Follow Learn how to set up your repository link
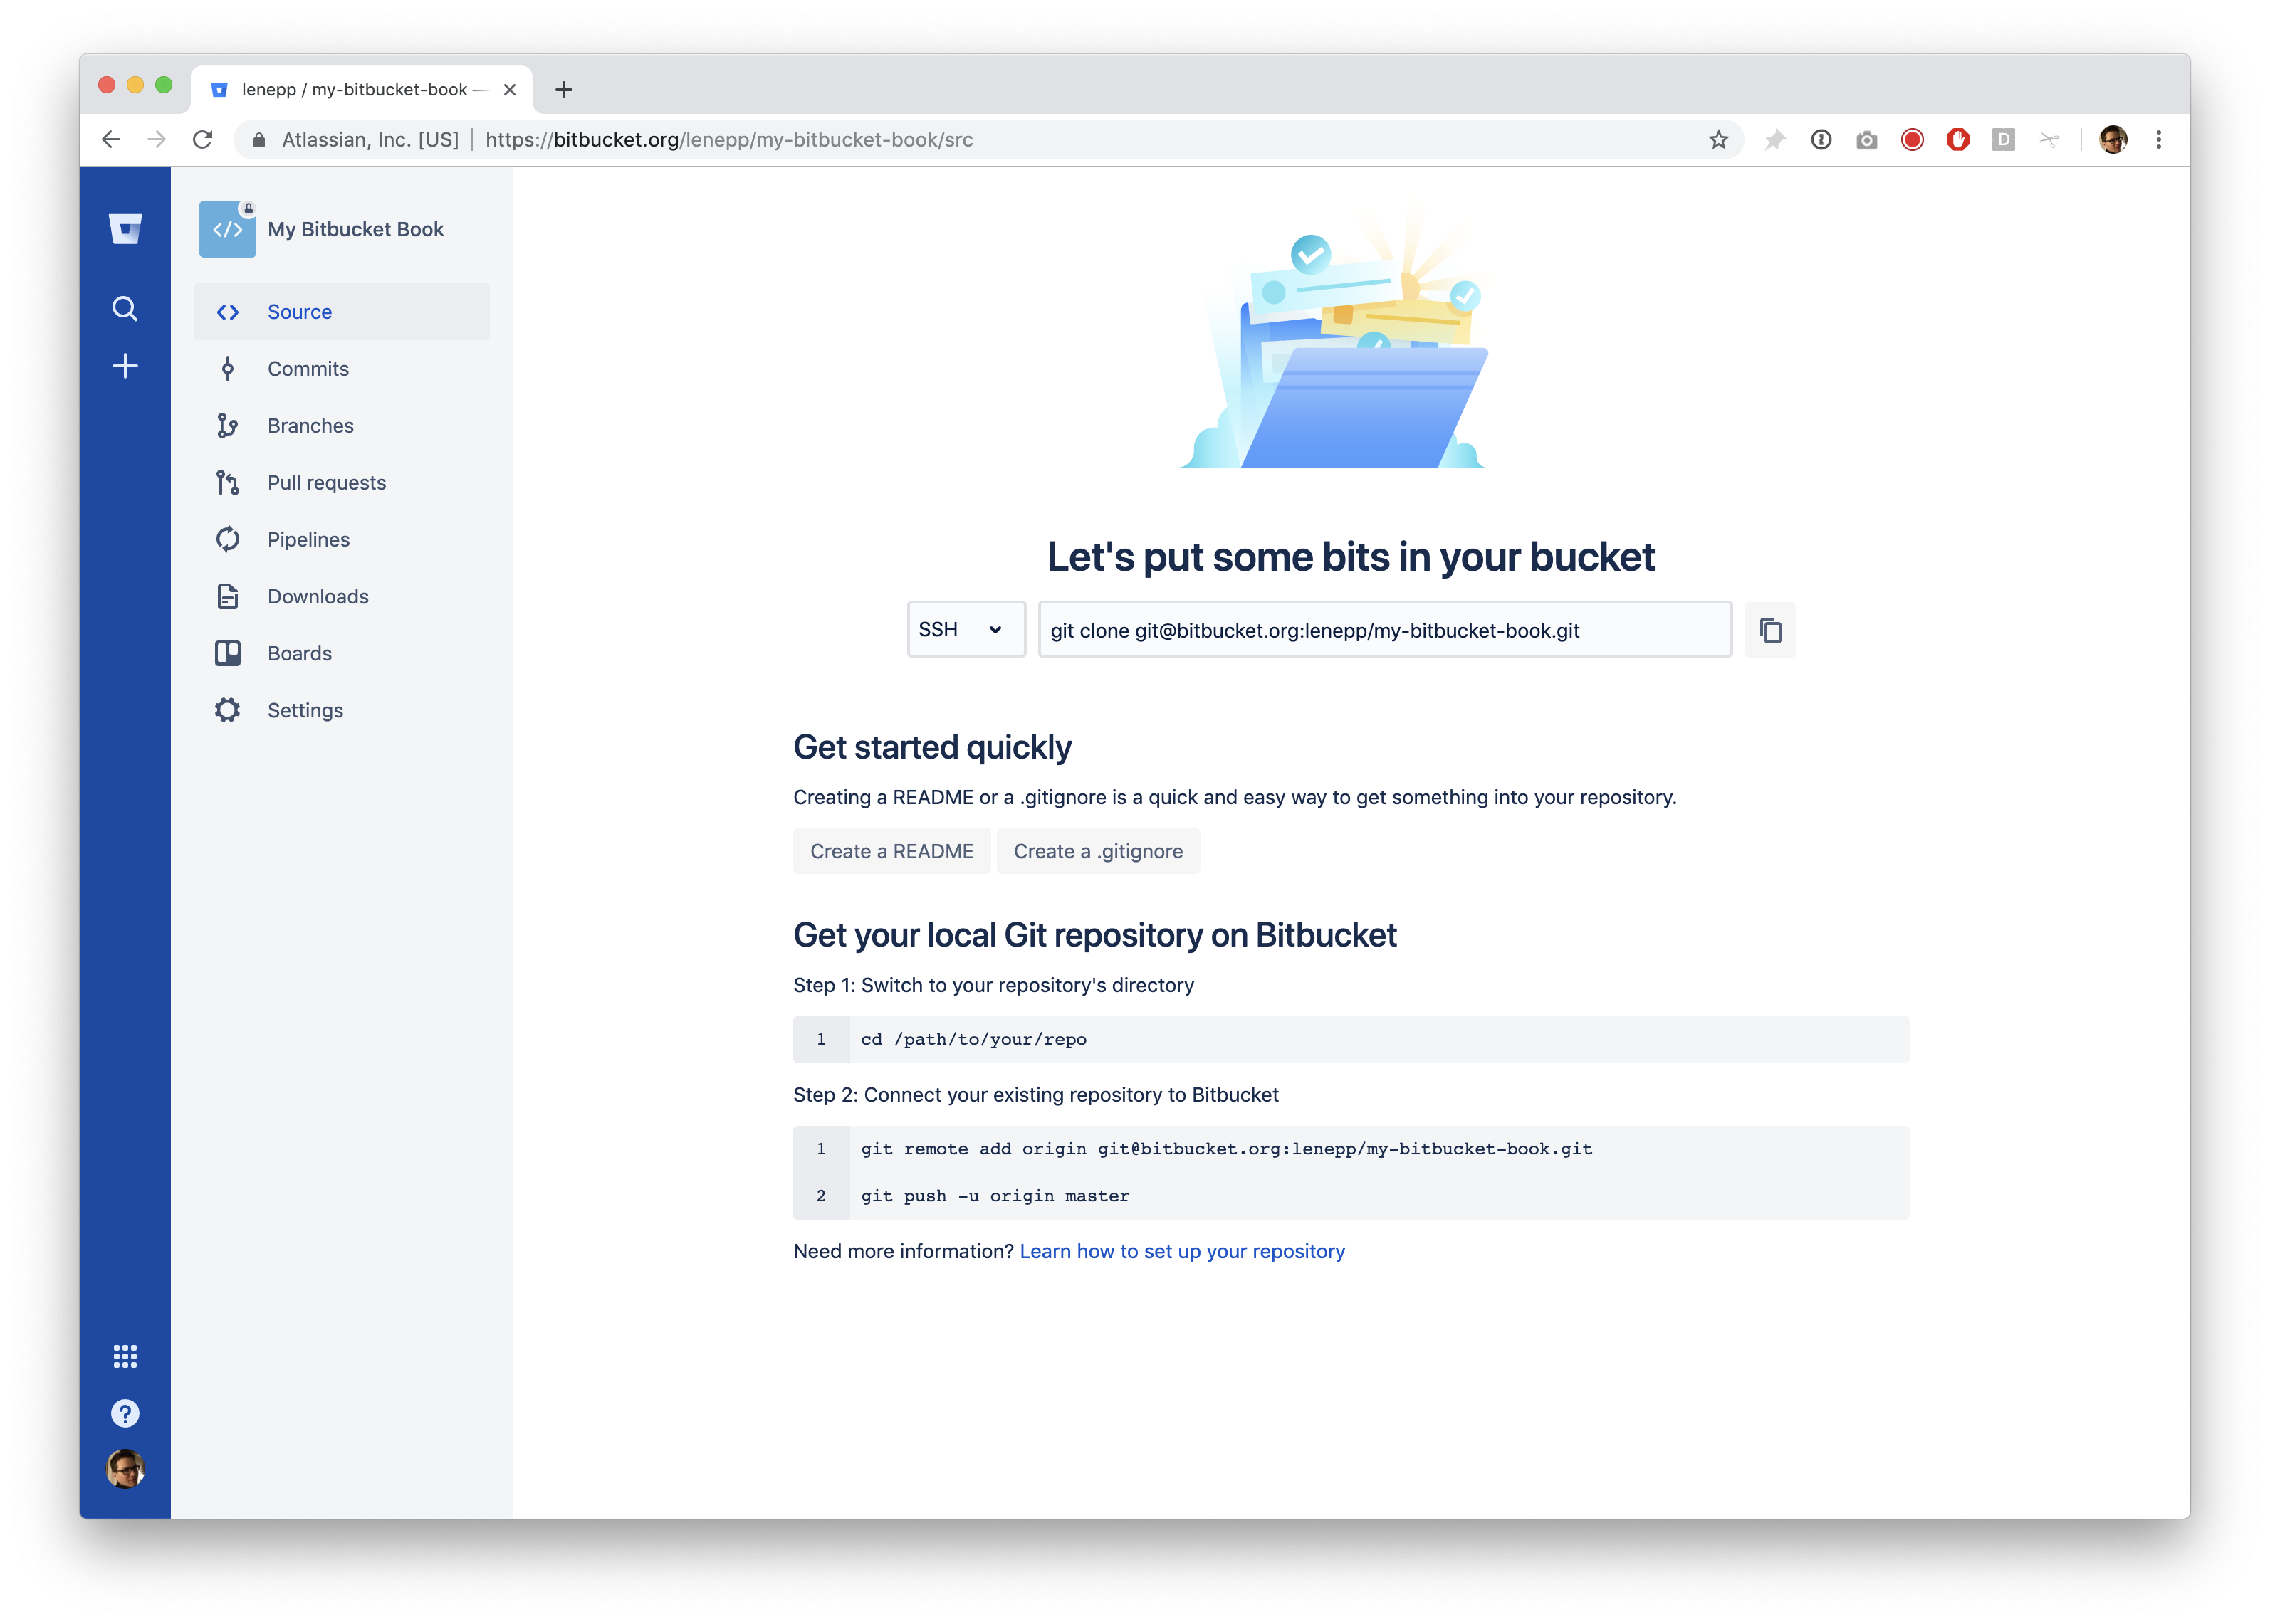 (1181, 1252)
